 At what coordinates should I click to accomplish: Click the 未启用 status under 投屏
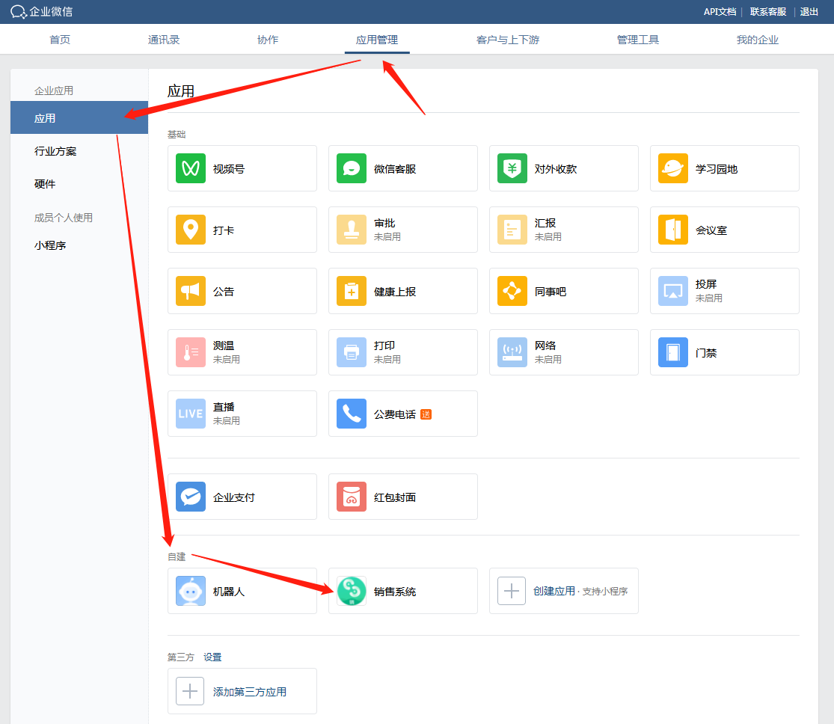pos(709,298)
